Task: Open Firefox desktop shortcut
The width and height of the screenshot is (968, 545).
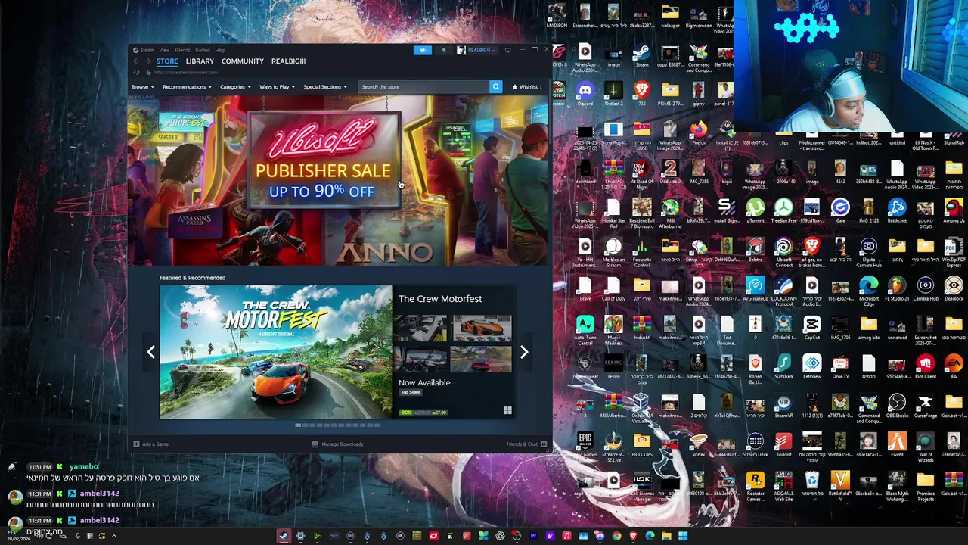Action: [x=698, y=133]
